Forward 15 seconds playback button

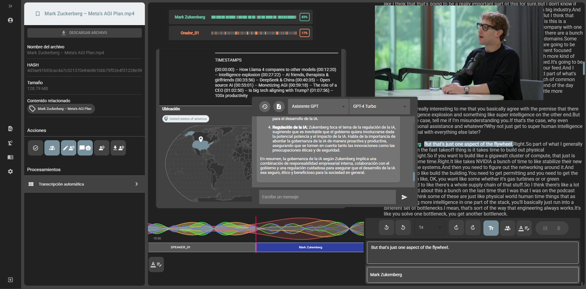(473, 228)
